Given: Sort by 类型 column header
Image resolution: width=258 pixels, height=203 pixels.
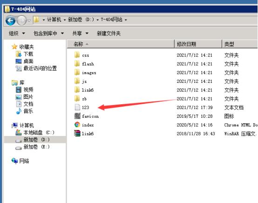Looking at the screenshot, I should point(240,44).
